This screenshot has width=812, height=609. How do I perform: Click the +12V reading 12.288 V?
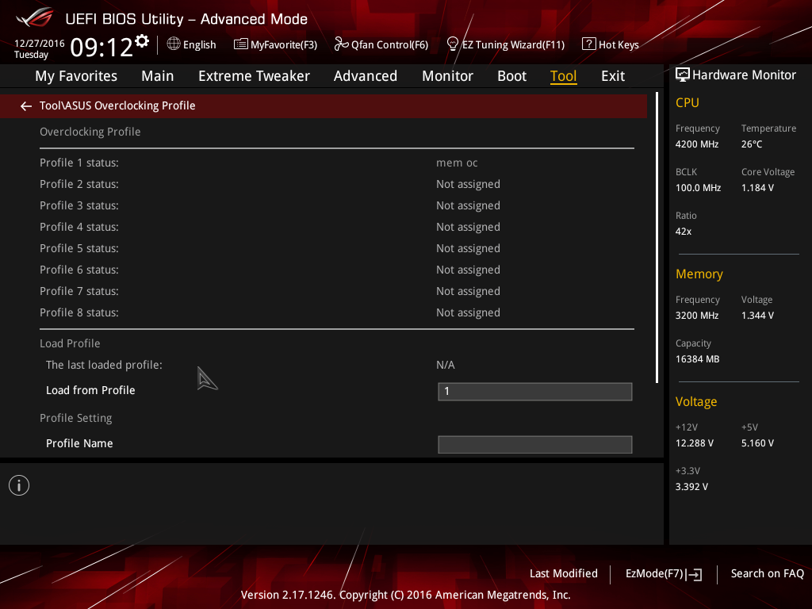click(695, 443)
